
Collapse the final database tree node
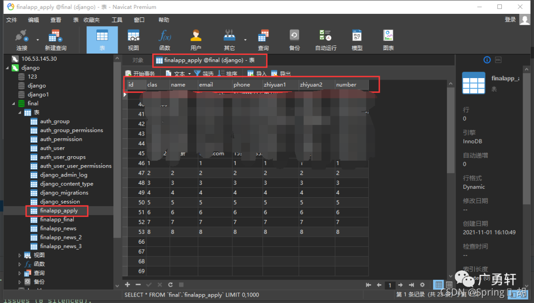click(13, 104)
